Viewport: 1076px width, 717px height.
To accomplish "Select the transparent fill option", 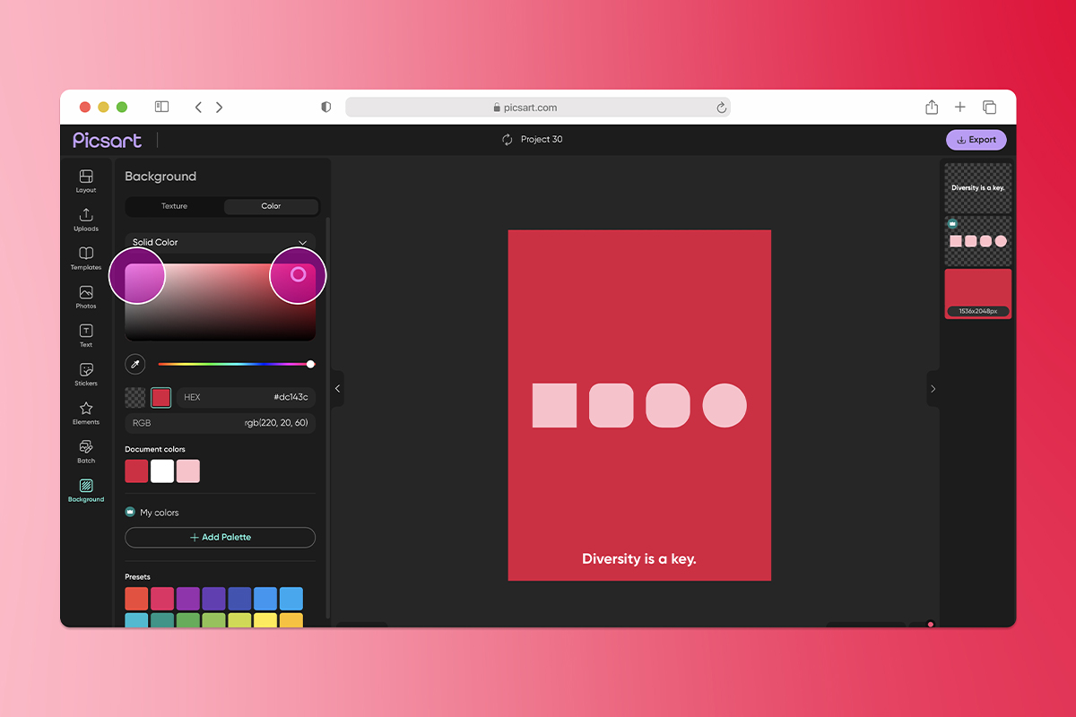I will coord(134,397).
